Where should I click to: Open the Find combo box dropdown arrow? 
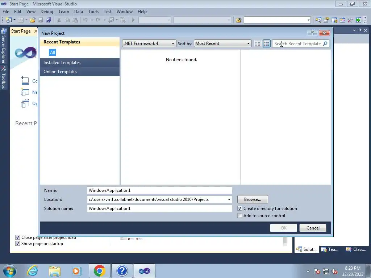point(309,20)
